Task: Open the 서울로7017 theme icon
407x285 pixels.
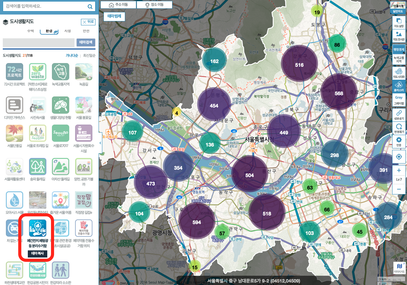Action: click(x=61, y=133)
